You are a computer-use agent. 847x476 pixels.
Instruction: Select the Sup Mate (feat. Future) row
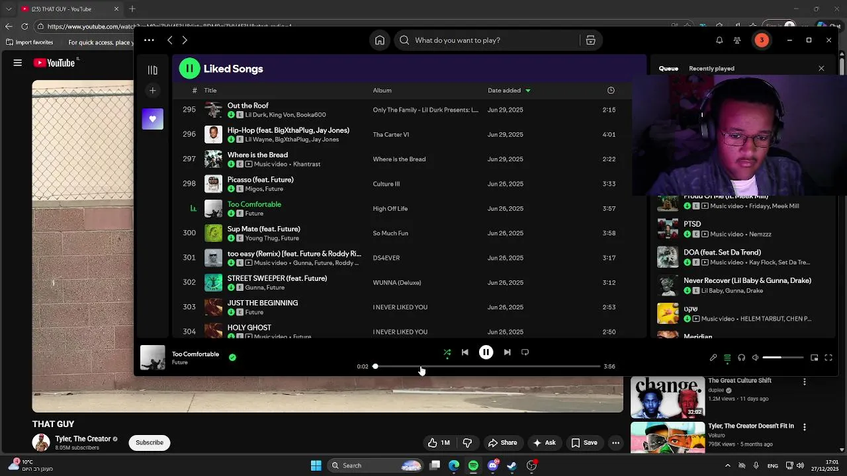pyautogui.click(x=402, y=233)
